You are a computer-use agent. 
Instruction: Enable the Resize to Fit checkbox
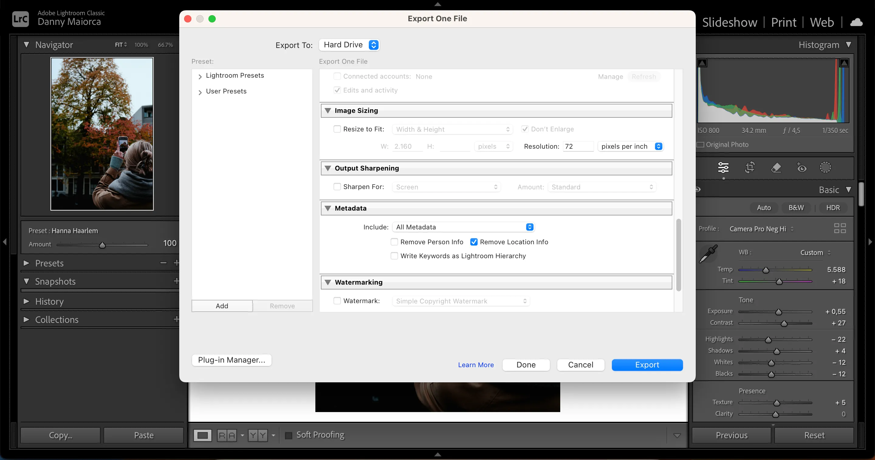pos(337,129)
